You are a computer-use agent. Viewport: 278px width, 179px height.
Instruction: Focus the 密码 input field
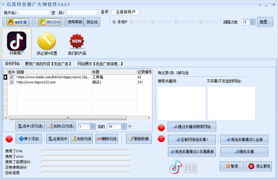pos(82,13)
